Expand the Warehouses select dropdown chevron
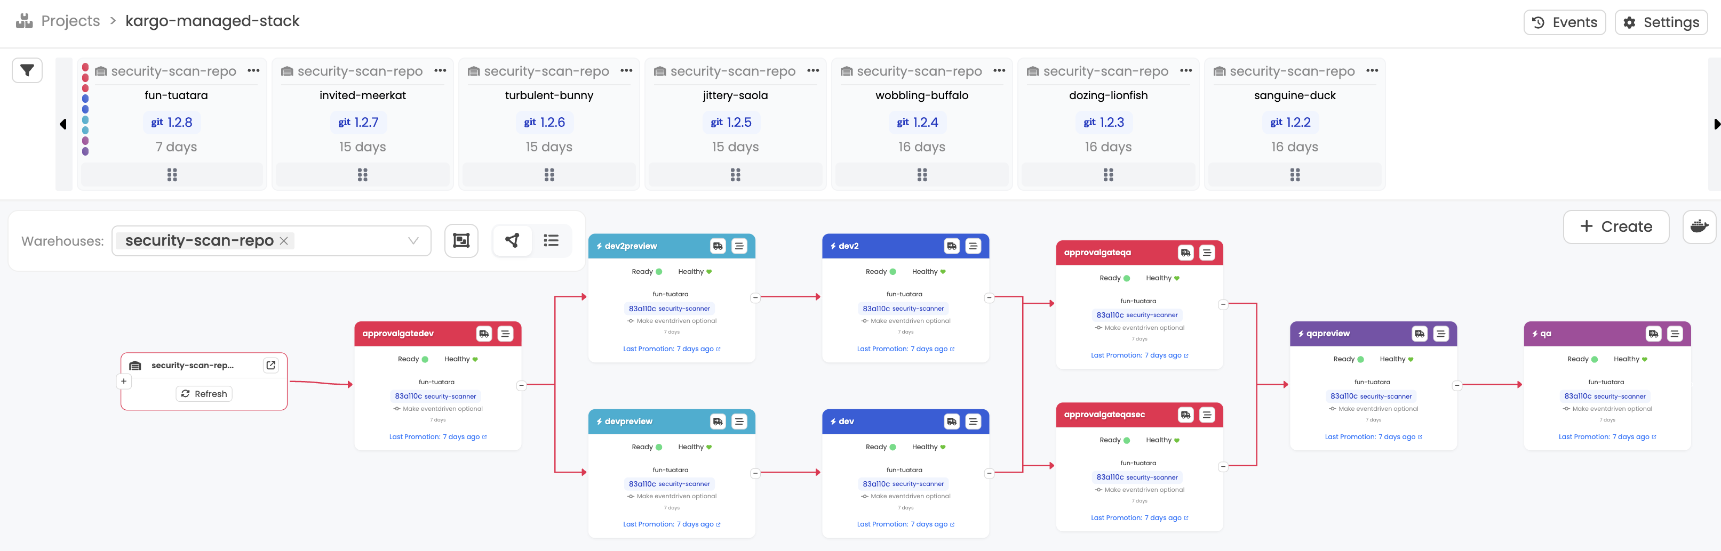Screen dimensions: 1721x551 (x=413, y=241)
